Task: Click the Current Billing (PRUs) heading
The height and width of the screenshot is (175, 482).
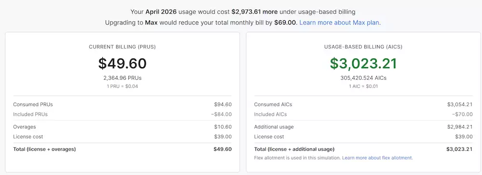Action: pyautogui.click(x=122, y=47)
